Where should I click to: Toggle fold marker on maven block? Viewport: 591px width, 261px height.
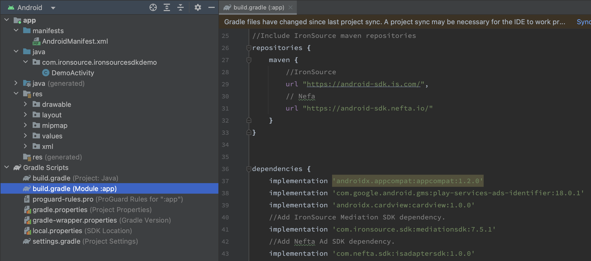click(x=249, y=60)
